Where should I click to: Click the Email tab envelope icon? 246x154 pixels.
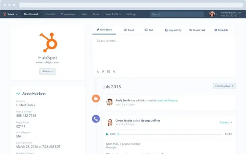pyautogui.click(x=125, y=30)
